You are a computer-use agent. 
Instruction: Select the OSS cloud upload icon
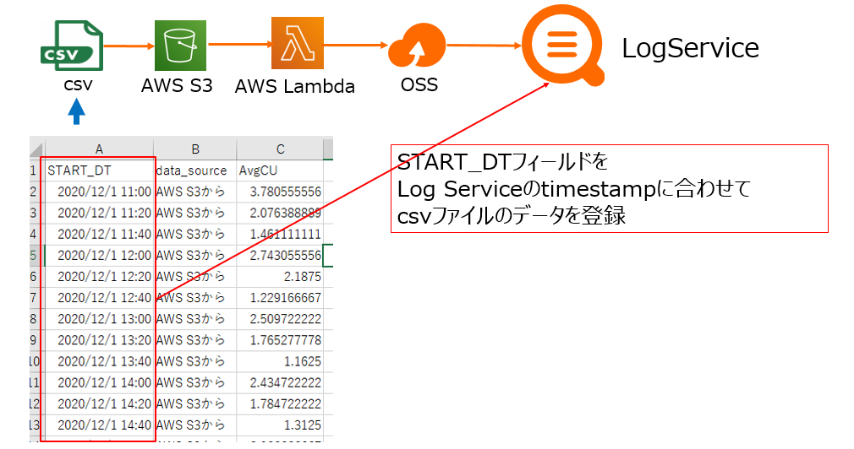(x=417, y=46)
